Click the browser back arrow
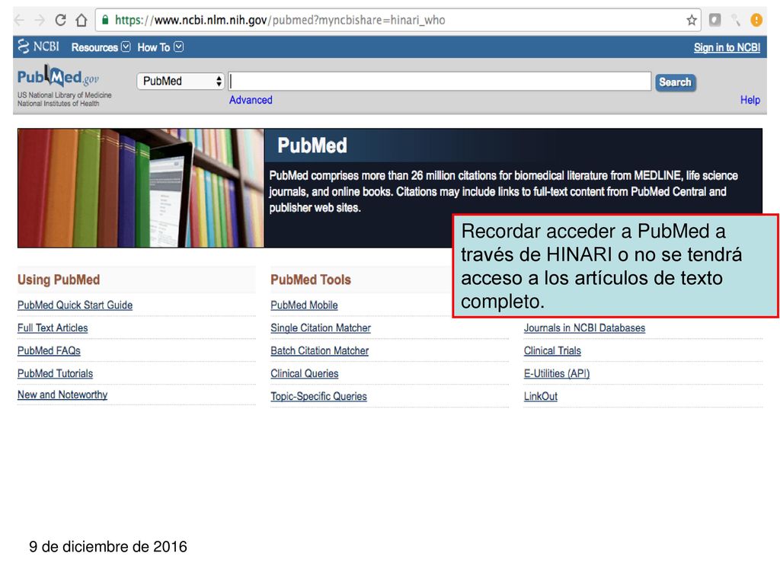Screen dimensions: 780x585 tap(19, 21)
